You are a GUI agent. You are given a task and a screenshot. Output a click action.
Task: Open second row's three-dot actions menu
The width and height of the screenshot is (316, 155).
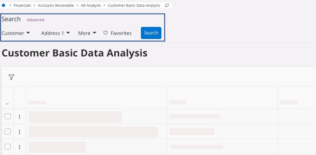[19, 132]
